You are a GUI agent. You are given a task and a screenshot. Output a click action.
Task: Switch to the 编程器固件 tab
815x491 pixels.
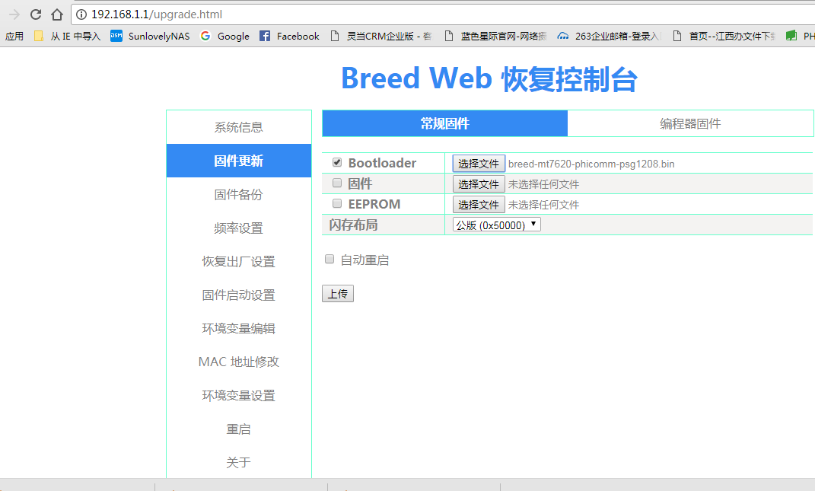pyautogui.click(x=690, y=123)
